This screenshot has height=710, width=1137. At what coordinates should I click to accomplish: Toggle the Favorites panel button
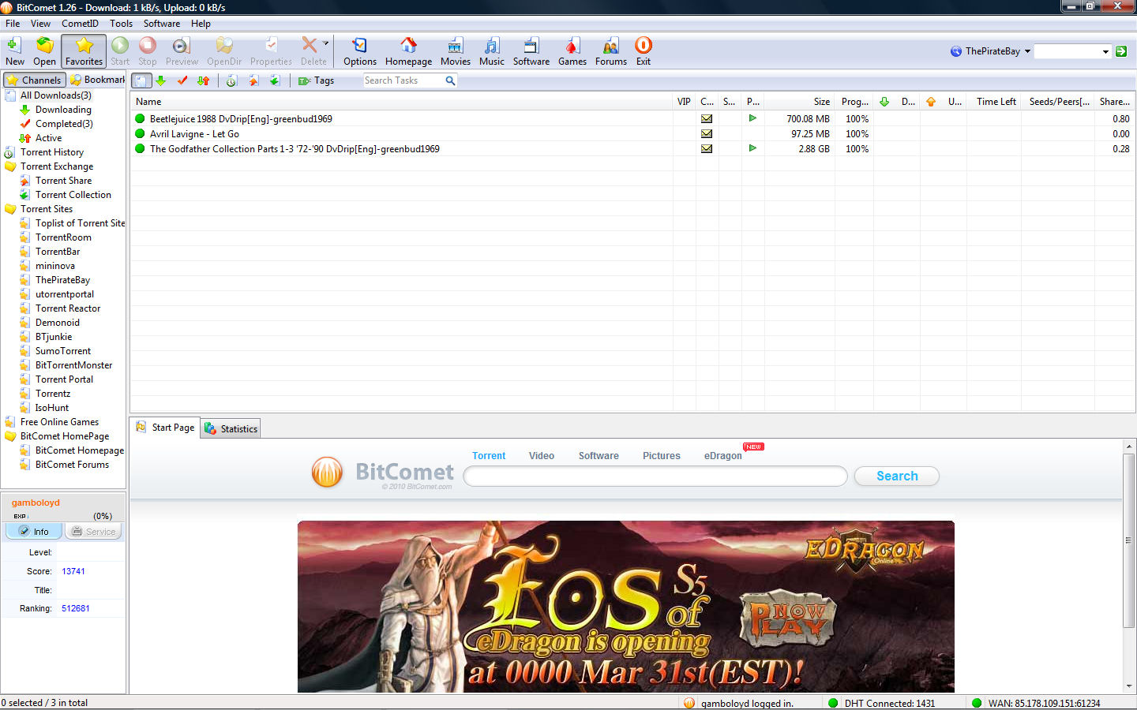pyautogui.click(x=84, y=50)
